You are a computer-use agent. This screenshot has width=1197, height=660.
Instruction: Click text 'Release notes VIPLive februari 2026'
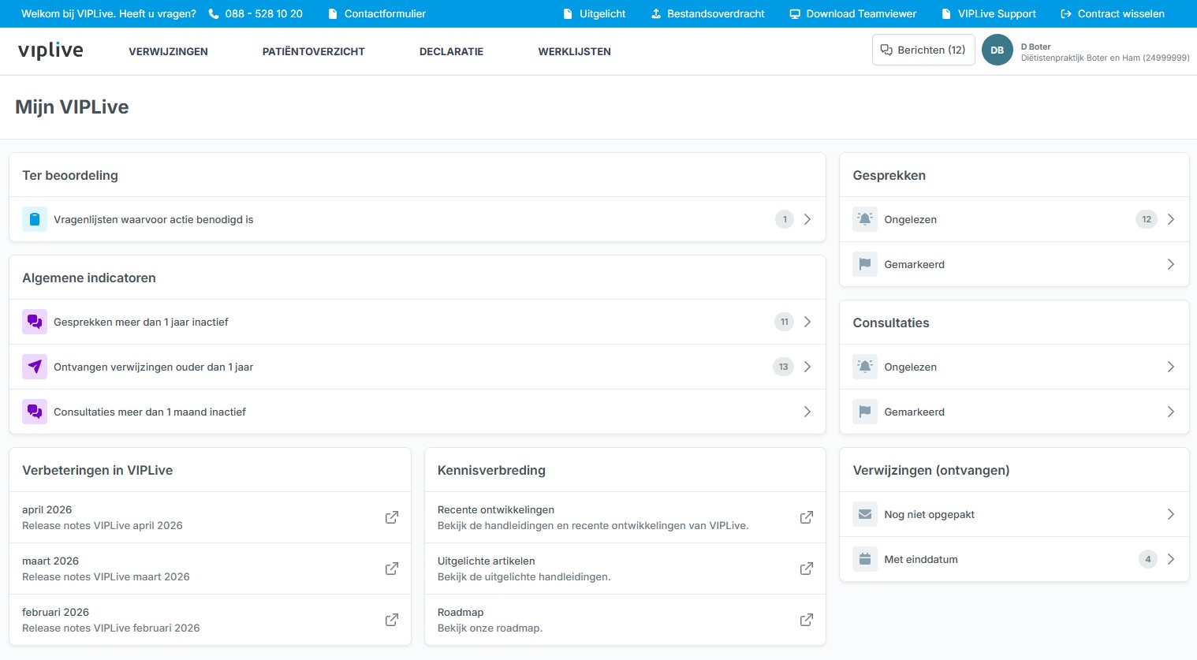click(111, 628)
